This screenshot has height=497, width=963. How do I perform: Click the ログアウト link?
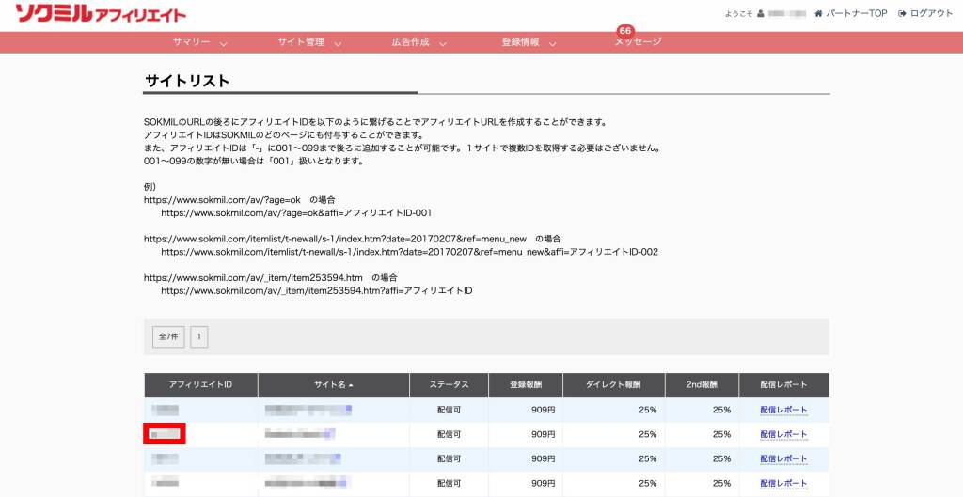pos(931,13)
